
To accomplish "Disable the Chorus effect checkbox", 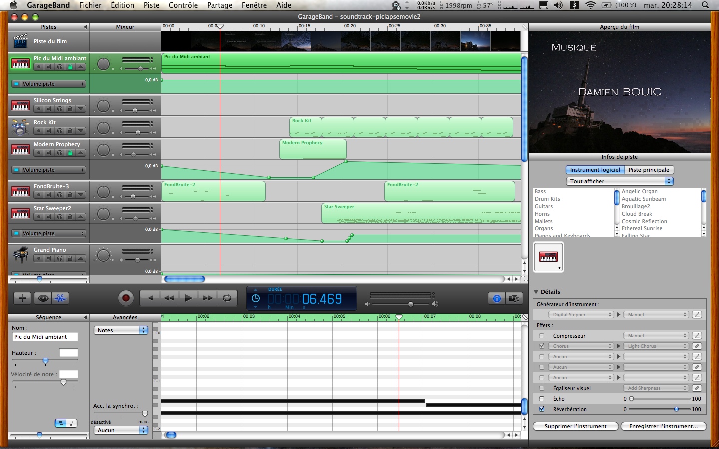I will (x=542, y=346).
